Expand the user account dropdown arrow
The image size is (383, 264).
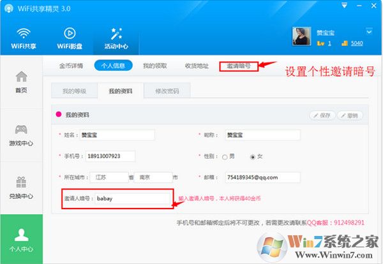369,31
